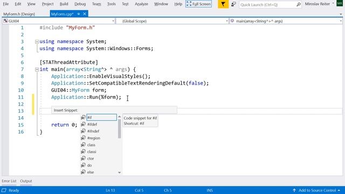Open the Tools menu

click(x=112, y=4)
